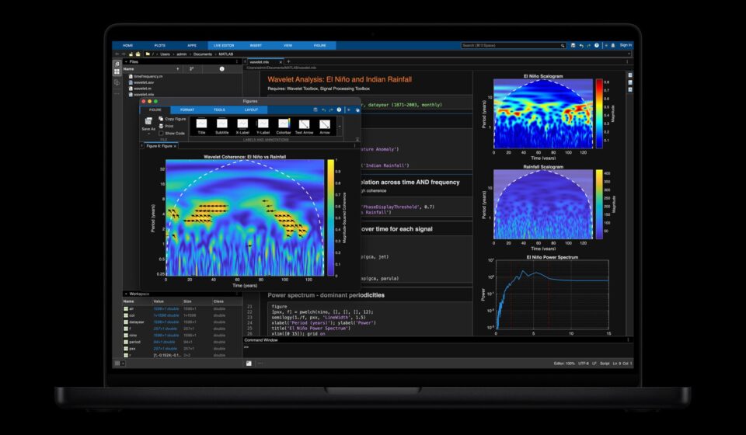
Task: Insert a Title annotation on the figure
Action: click(201, 124)
